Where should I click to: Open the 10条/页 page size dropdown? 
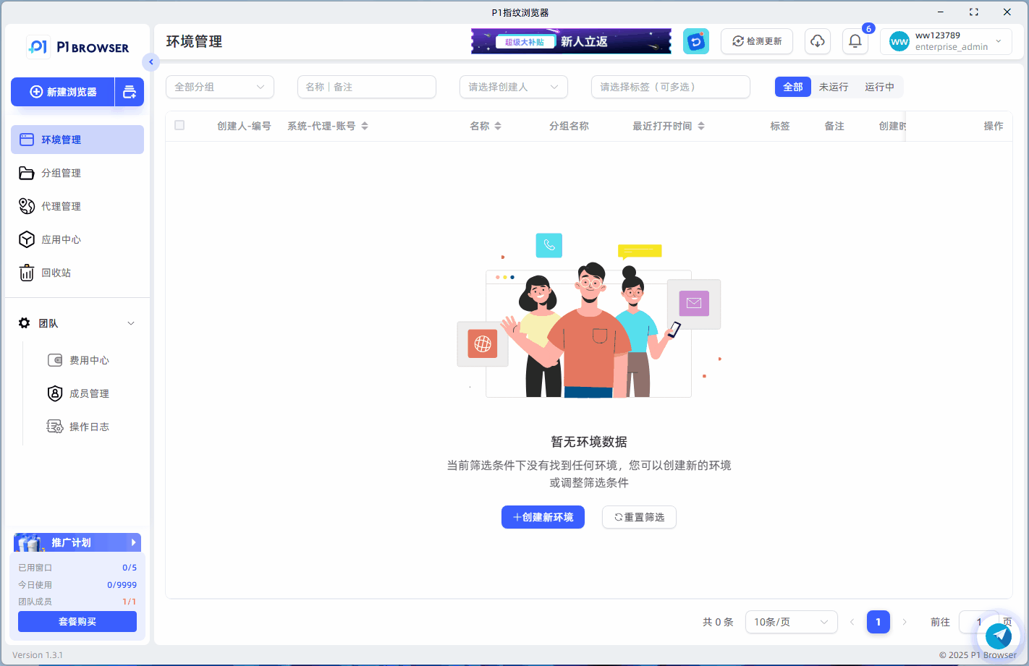point(792,621)
